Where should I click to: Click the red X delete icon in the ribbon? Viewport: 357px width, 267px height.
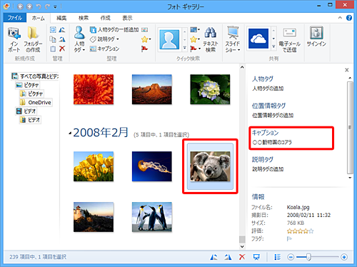point(62,49)
